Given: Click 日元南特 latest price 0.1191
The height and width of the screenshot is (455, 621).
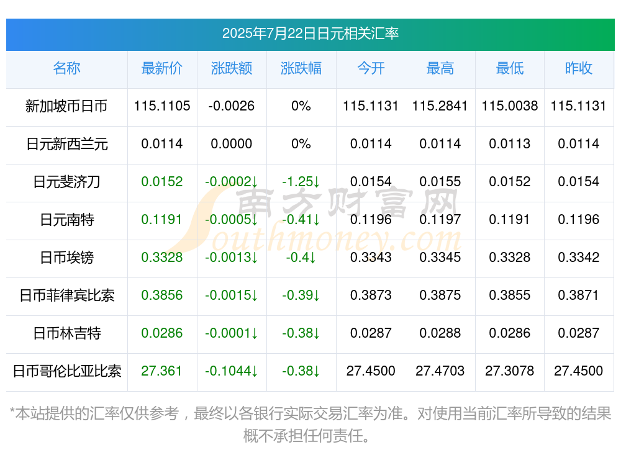Looking at the screenshot, I should point(161,219).
